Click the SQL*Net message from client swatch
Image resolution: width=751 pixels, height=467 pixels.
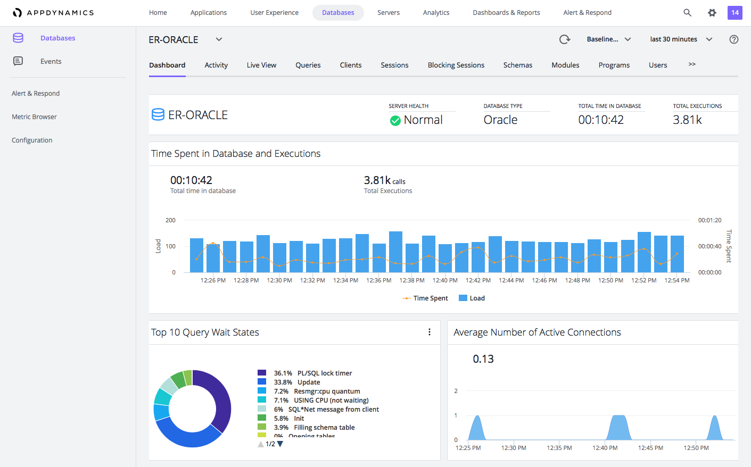click(x=262, y=409)
